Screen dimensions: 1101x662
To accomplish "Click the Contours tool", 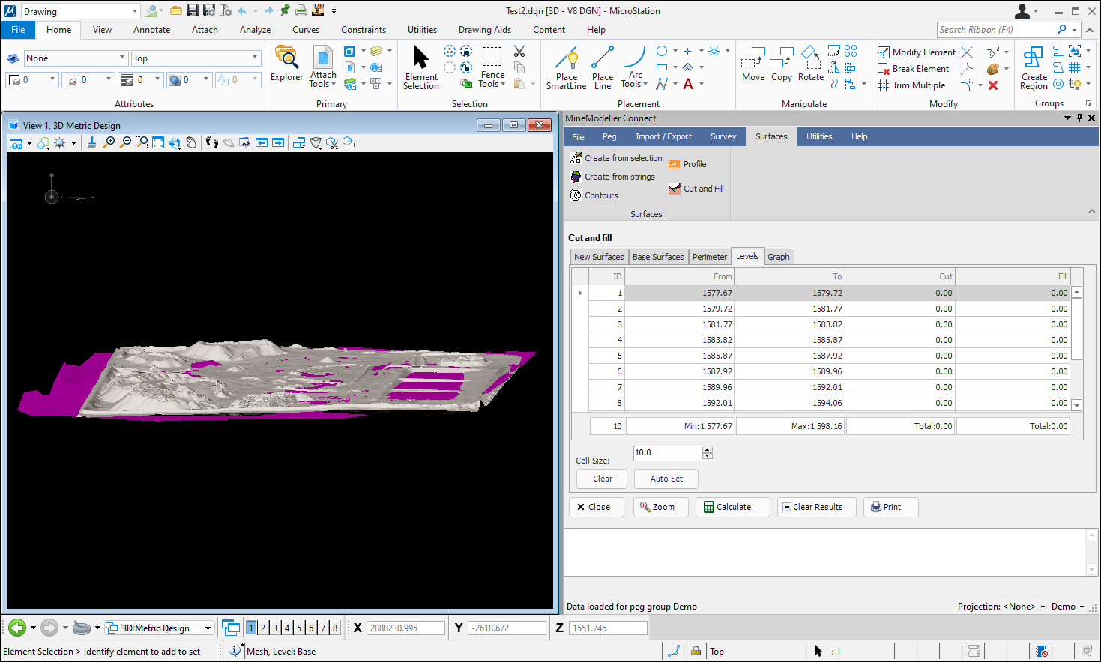I will tap(594, 195).
